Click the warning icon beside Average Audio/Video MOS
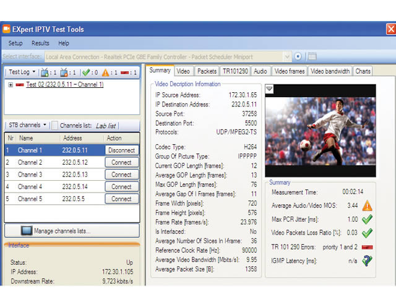396x307 pixels. pos(367,205)
